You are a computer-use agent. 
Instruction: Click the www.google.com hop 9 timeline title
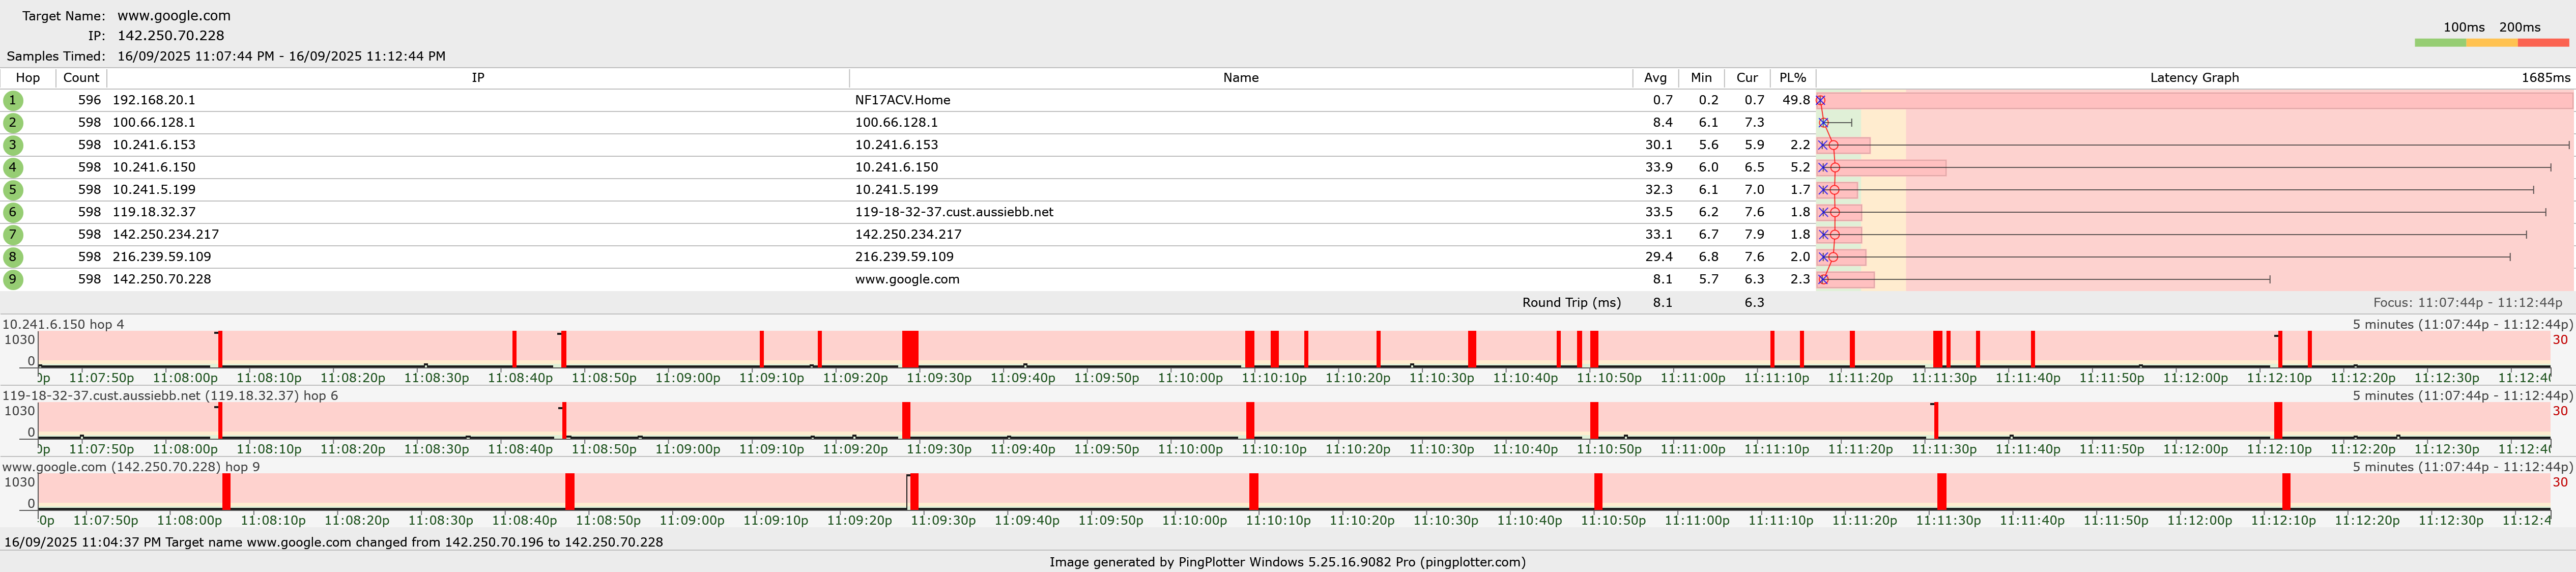131,467
